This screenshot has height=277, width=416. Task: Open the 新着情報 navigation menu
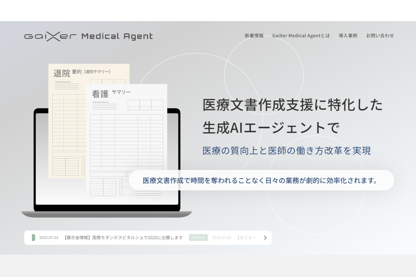coord(253,35)
